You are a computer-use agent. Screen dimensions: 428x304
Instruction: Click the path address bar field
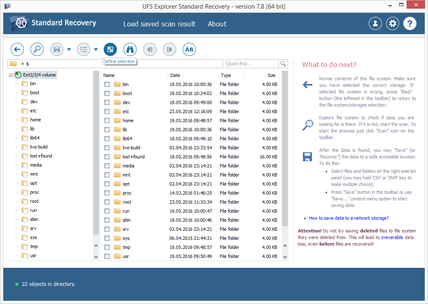115,64
